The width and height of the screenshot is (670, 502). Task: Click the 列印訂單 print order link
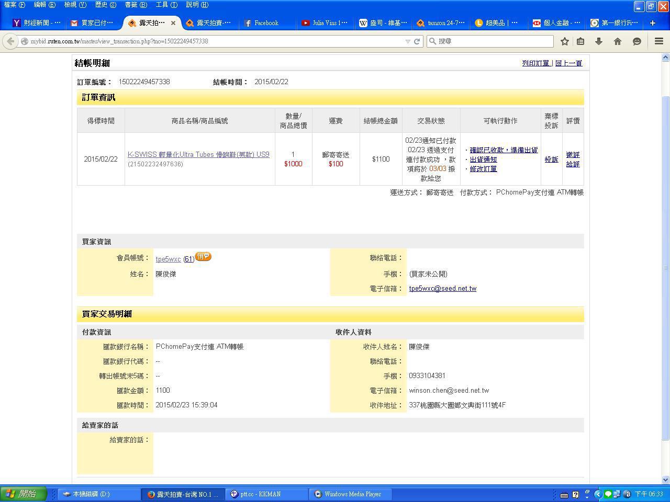tap(535, 63)
